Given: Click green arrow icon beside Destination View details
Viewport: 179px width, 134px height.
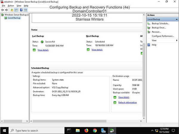Looking at the screenshot, I should pos(115,97).
